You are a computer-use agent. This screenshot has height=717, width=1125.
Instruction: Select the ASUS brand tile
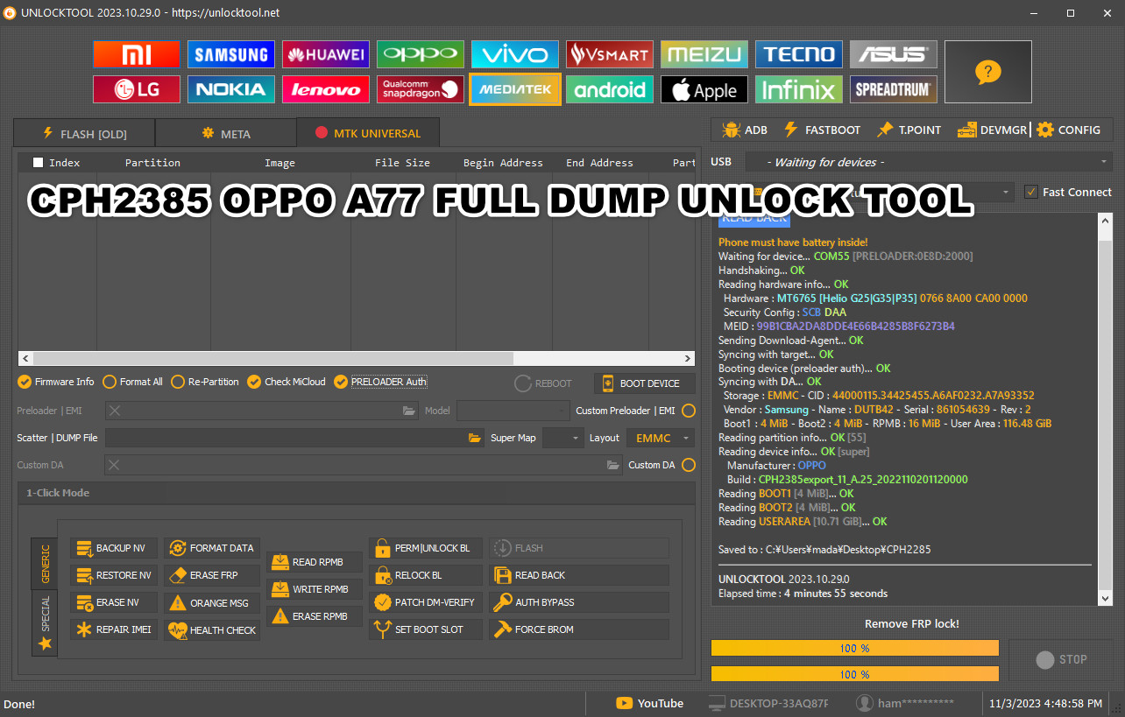[894, 54]
